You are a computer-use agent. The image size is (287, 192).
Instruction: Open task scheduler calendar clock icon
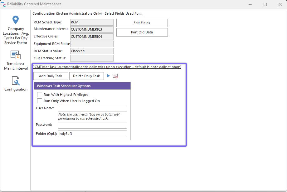tap(115, 76)
